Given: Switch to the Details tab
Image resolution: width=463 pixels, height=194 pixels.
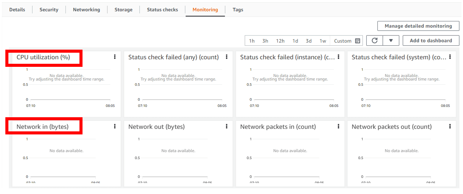Looking at the screenshot, I should click(17, 10).
